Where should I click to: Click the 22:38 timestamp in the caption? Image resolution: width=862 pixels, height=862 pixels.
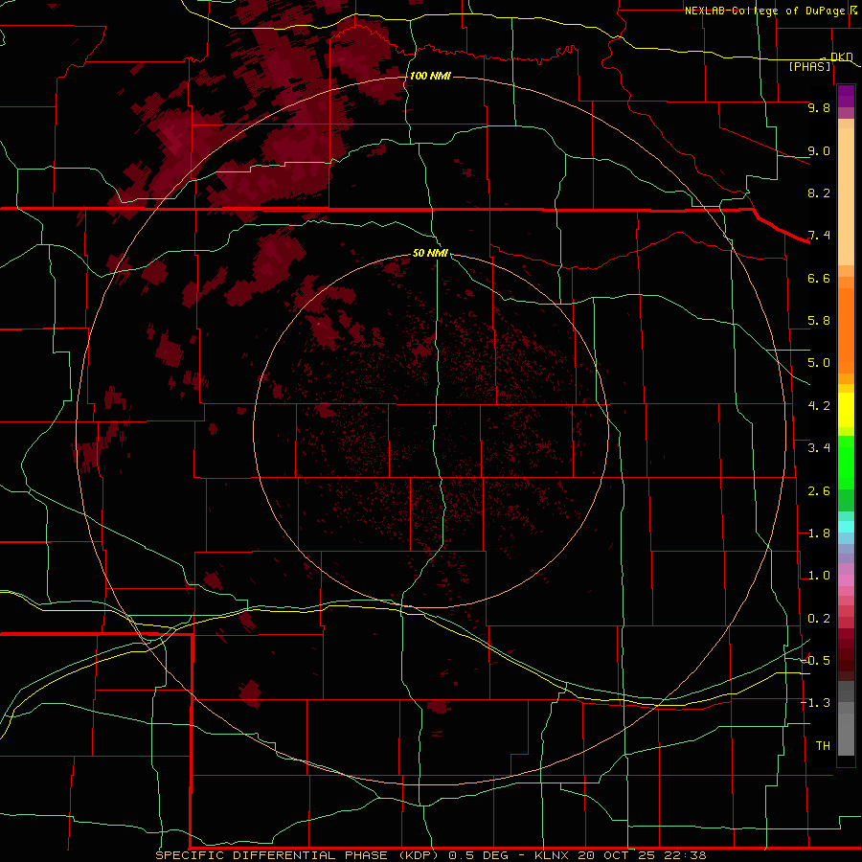pyautogui.click(x=685, y=855)
